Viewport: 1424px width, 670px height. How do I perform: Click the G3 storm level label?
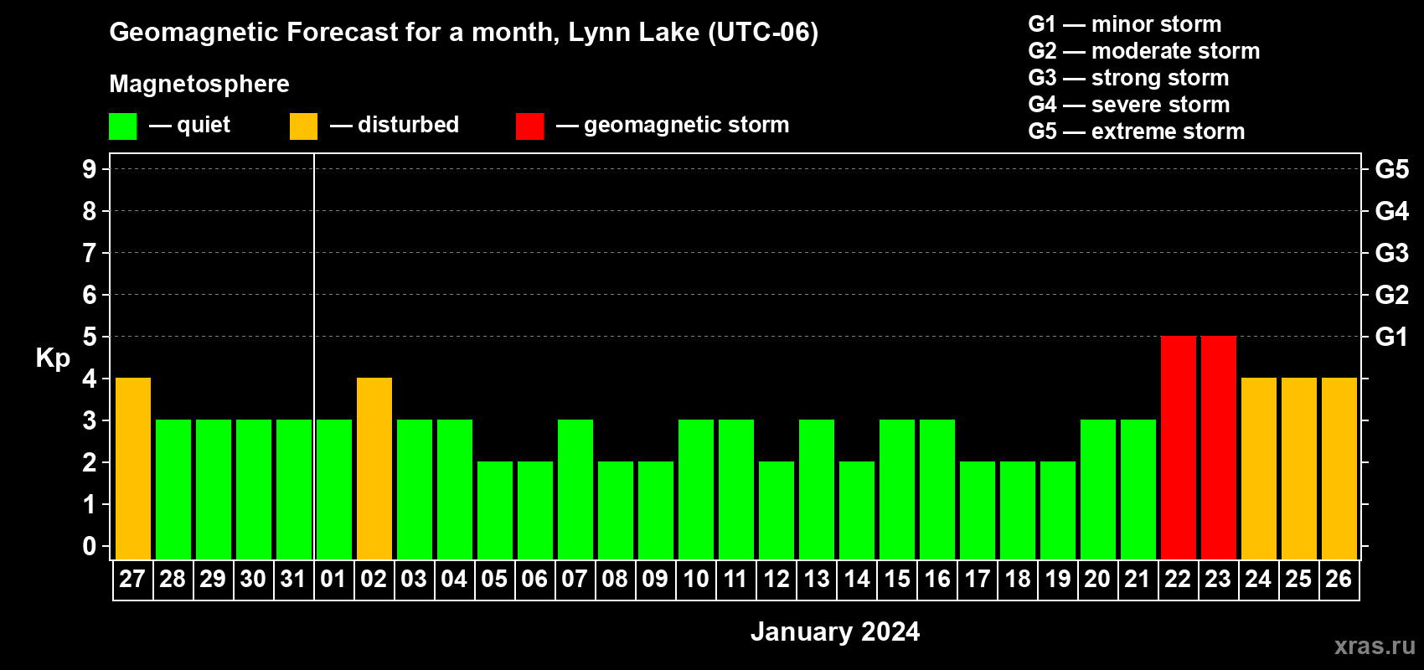[1391, 253]
